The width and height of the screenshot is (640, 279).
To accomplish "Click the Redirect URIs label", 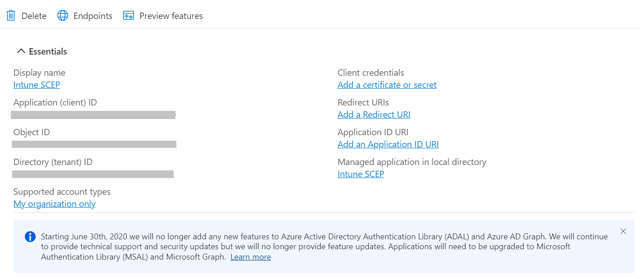I will [x=363, y=102].
